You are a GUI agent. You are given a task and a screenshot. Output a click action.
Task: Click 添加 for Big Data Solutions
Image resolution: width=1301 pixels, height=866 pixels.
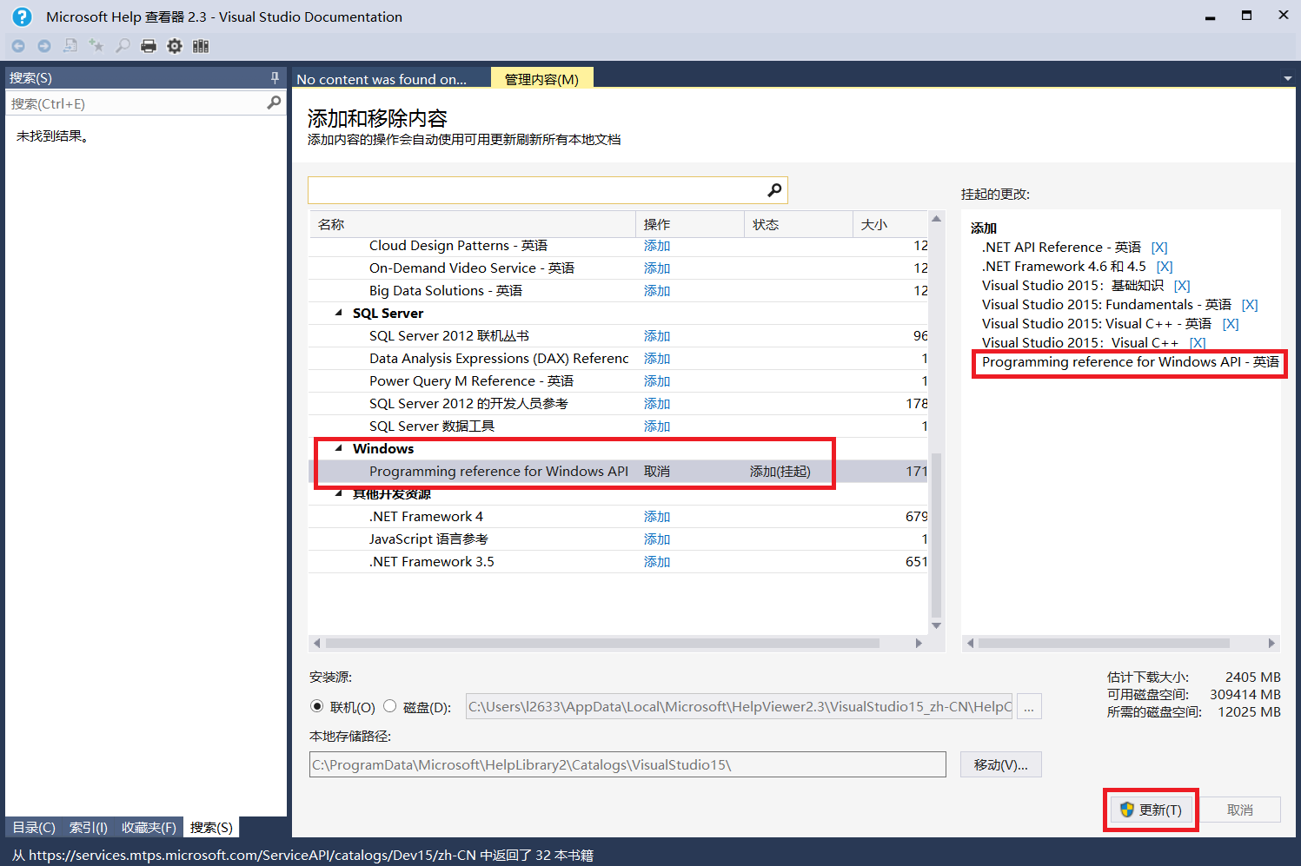(657, 291)
